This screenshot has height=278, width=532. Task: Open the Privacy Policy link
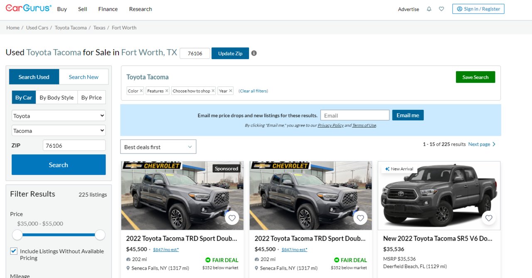point(331,125)
